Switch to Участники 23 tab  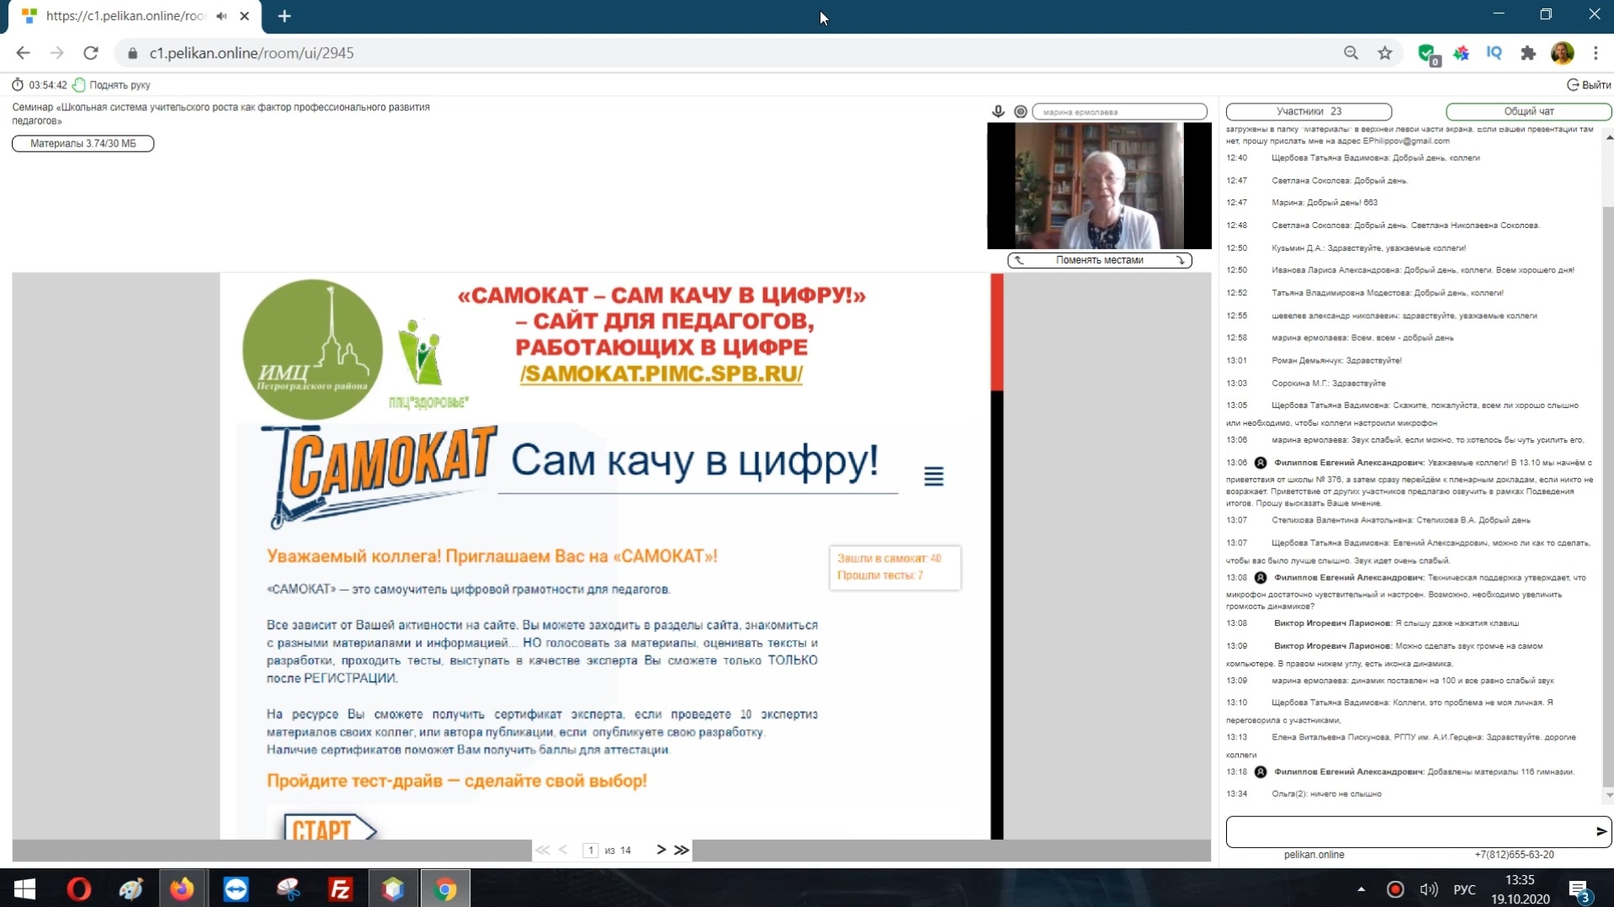point(1309,111)
